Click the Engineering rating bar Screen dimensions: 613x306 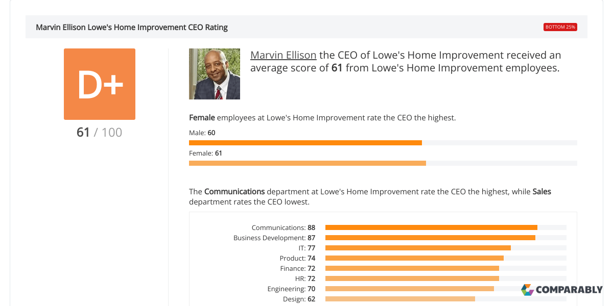409,289
